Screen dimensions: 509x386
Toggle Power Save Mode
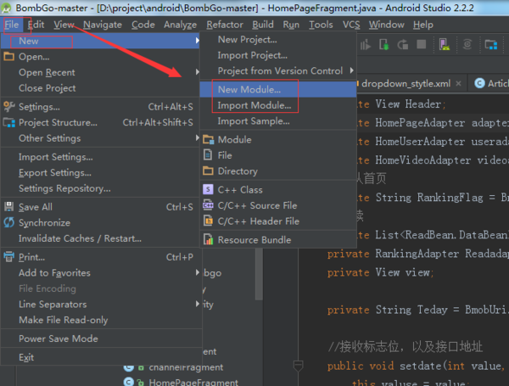pyautogui.click(x=101, y=338)
